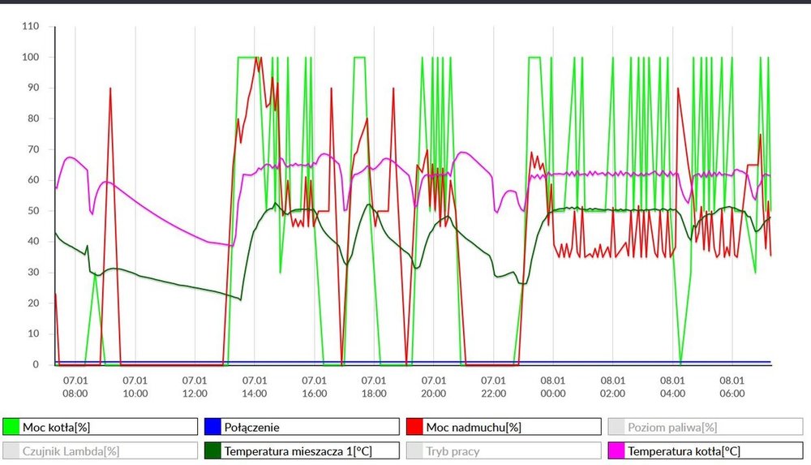The image size is (811, 465).
Task: Click the dark green Temperatura mieszacza swatch
Action: pyautogui.click(x=212, y=450)
